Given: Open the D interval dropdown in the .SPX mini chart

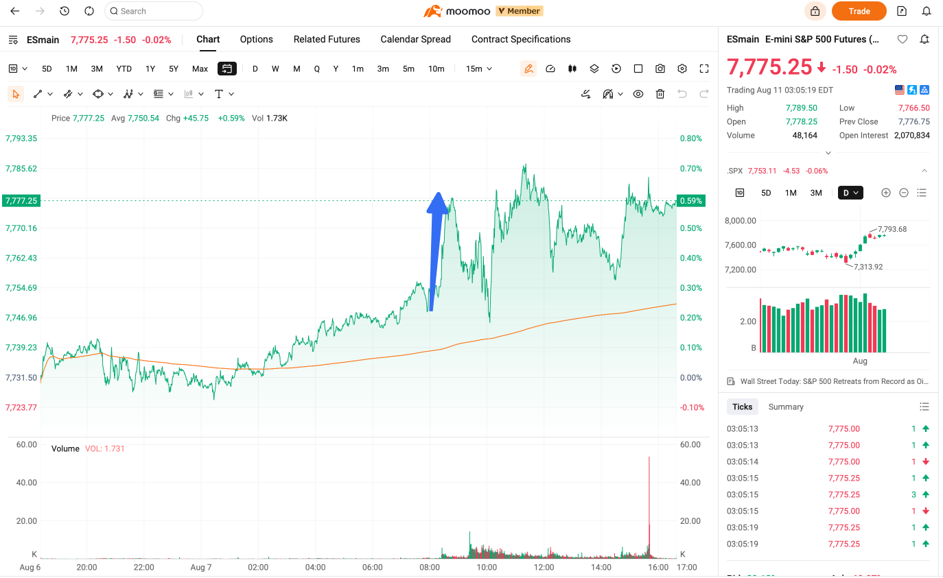Looking at the screenshot, I should [x=850, y=193].
